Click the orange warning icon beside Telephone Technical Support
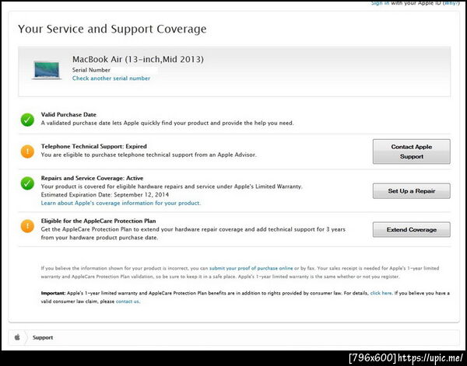 click(x=27, y=152)
